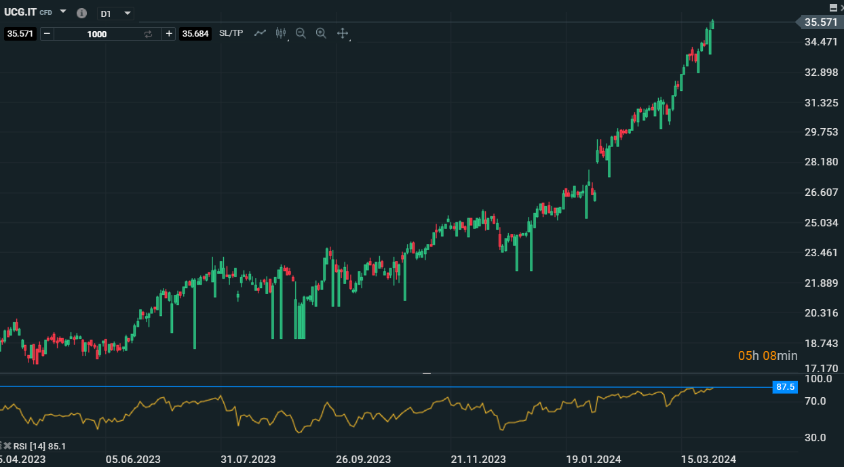Select the crosshair move tool
844x467 pixels.
point(343,33)
